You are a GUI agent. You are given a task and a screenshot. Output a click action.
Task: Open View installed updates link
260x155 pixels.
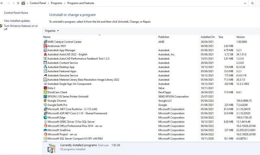coord(17,21)
